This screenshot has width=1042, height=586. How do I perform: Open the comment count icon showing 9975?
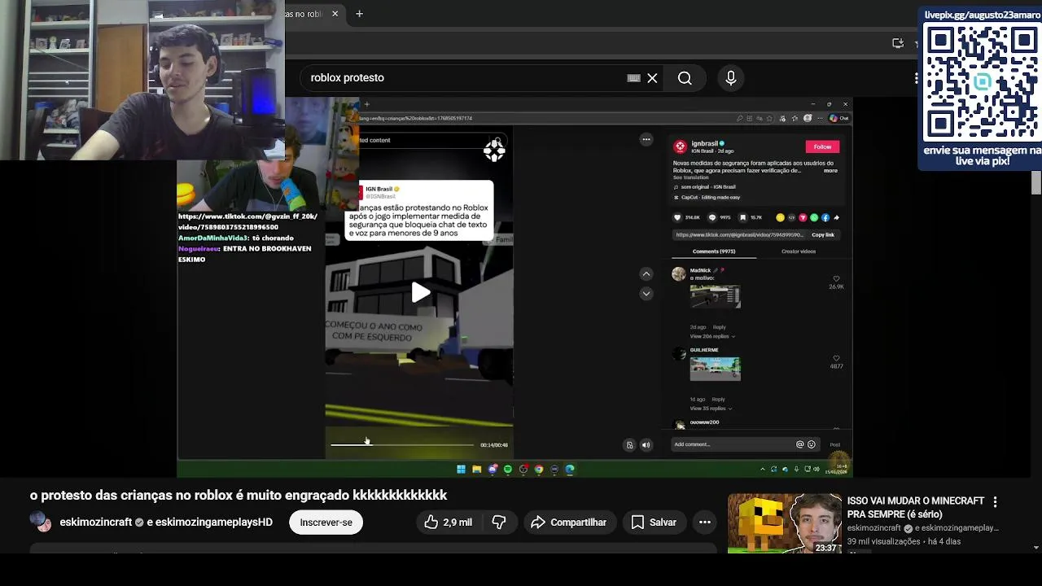click(x=712, y=217)
